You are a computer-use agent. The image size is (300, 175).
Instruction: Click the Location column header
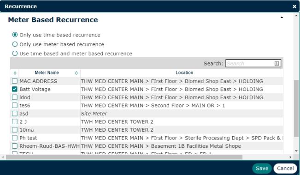(x=184, y=72)
